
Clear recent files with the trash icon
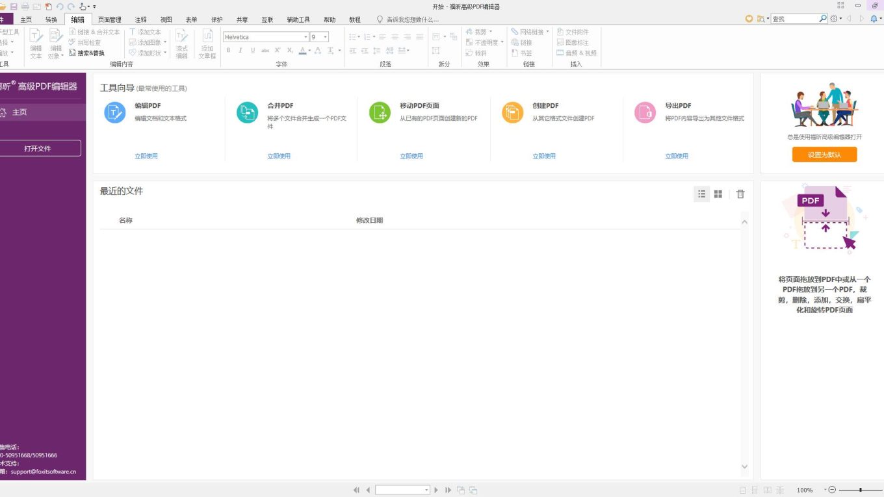click(x=740, y=194)
